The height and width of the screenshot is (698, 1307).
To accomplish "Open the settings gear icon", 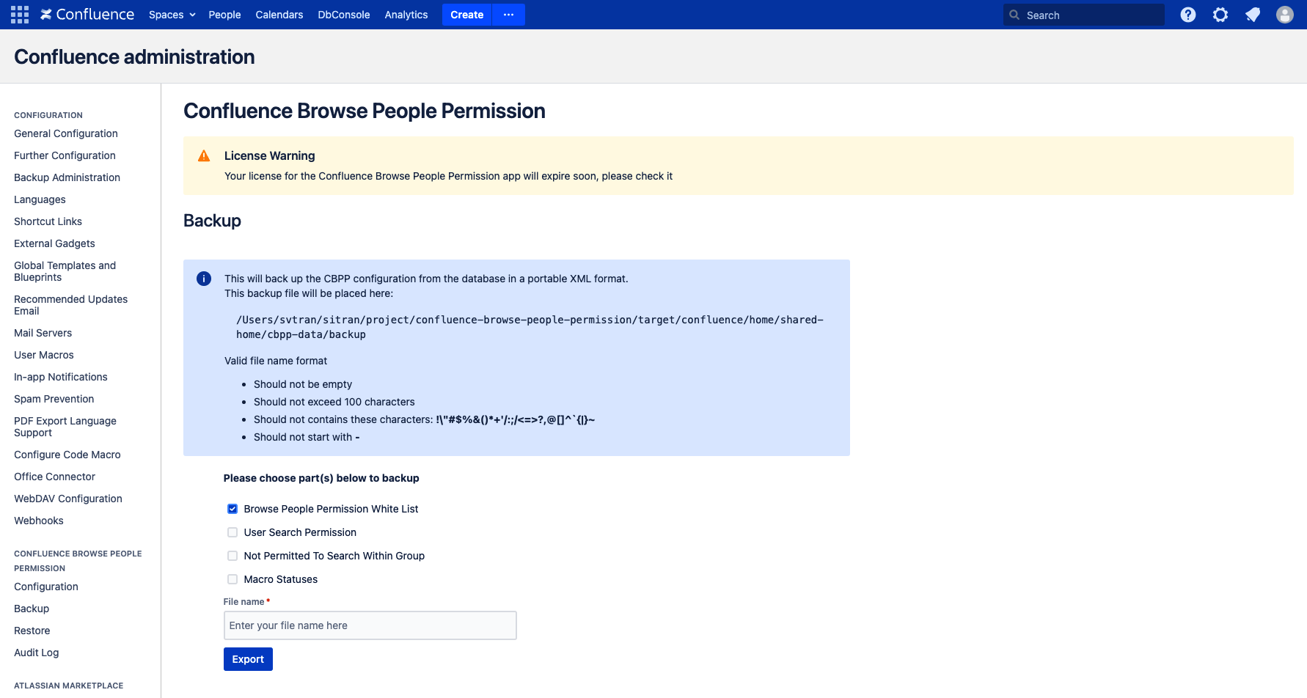I will point(1220,15).
